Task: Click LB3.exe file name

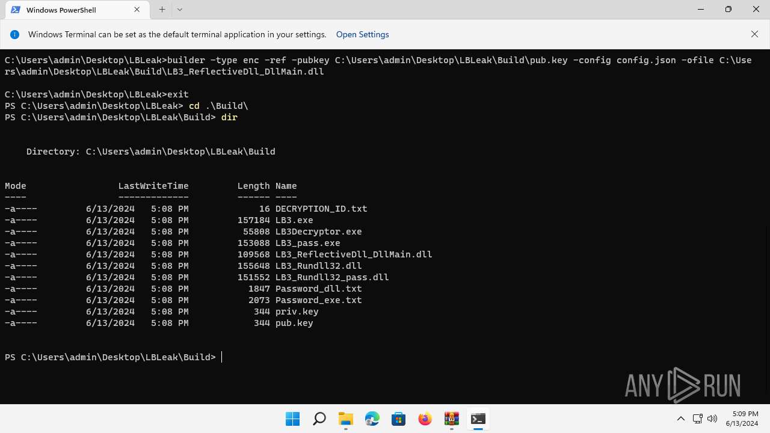Action: point(294,220)
